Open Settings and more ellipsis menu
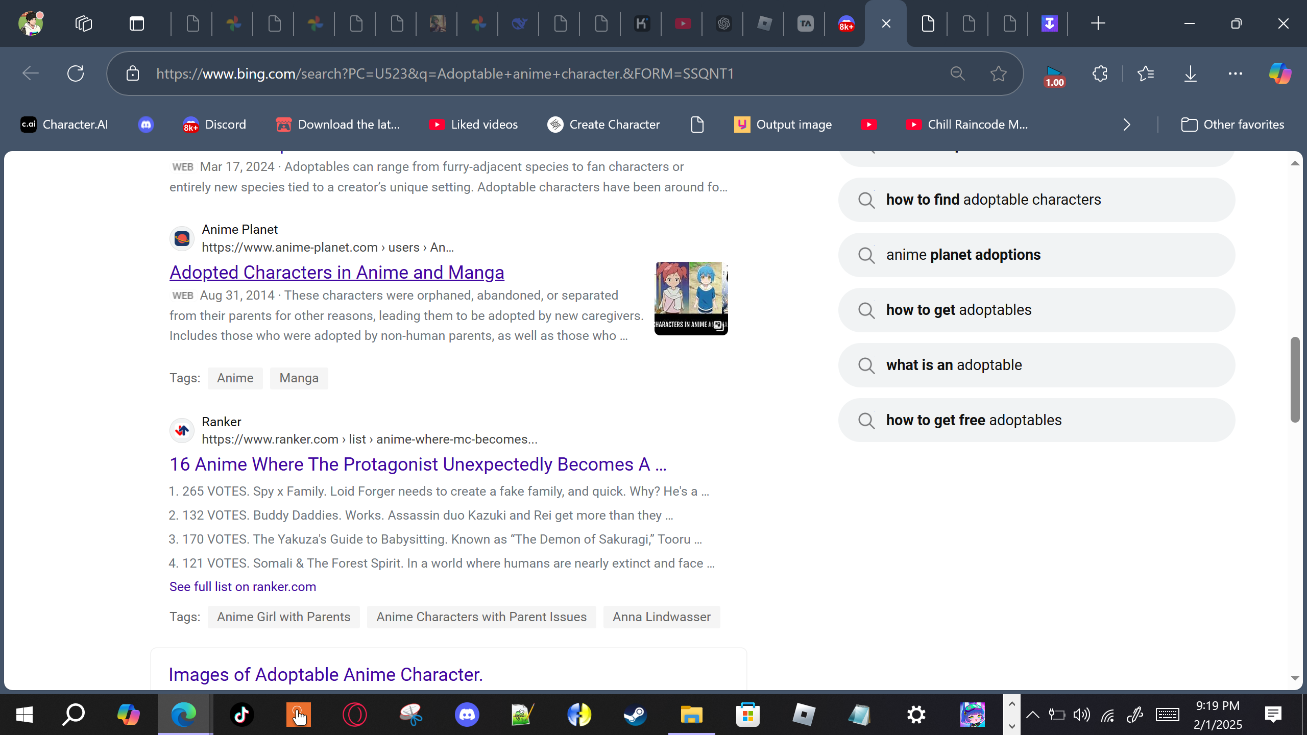Screen dimensions: 1307x735 [1235, 73]
